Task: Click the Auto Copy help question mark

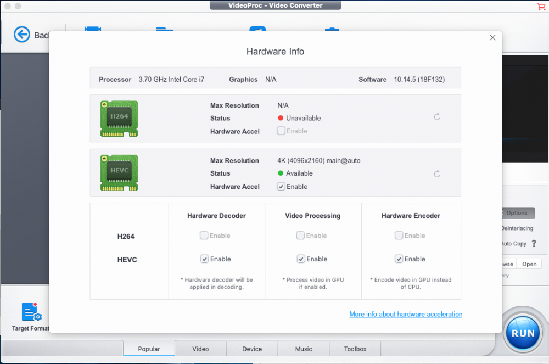Action: [534, 244]
